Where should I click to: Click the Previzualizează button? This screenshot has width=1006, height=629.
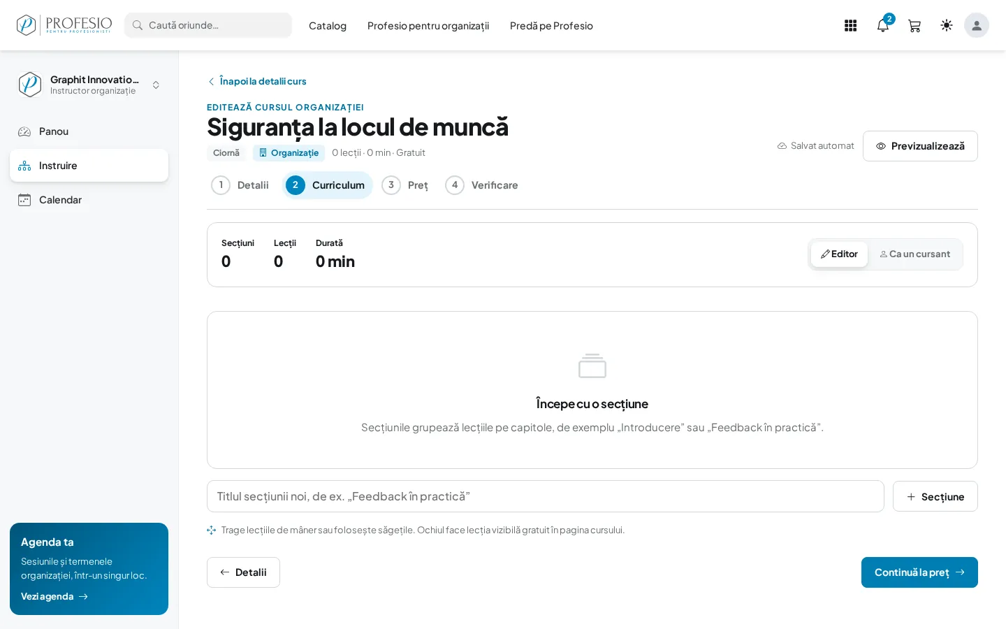tap(920, 146)
